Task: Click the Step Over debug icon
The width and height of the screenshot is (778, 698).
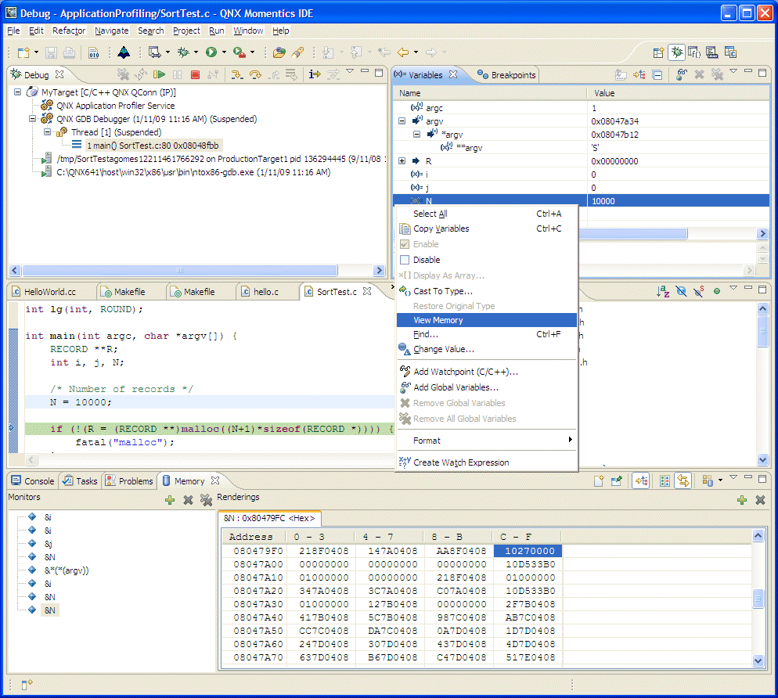Action: pyautogui.click(x=254, y=74)
